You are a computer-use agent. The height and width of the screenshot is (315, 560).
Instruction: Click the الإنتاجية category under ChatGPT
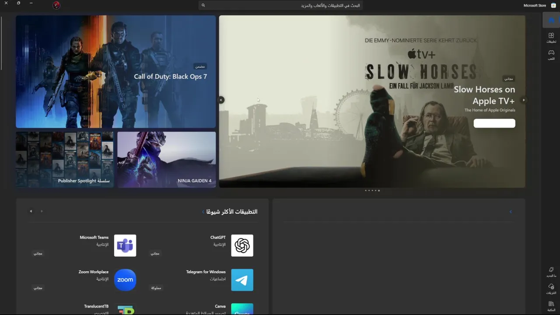coord(220,245)
